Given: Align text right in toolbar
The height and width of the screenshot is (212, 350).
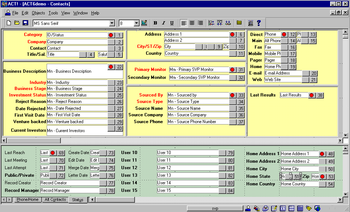Looking at the screenshot, I should point(200,23).
